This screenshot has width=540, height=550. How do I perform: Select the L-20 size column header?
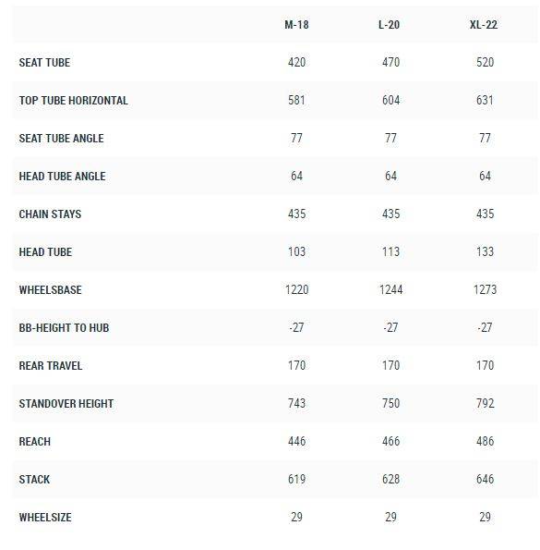point(389,25)
